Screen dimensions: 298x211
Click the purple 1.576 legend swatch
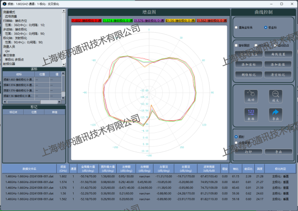point(148,21)
